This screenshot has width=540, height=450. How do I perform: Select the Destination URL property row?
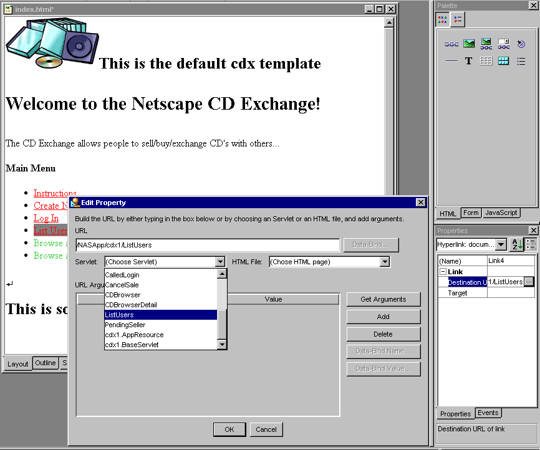pos(486,282)
